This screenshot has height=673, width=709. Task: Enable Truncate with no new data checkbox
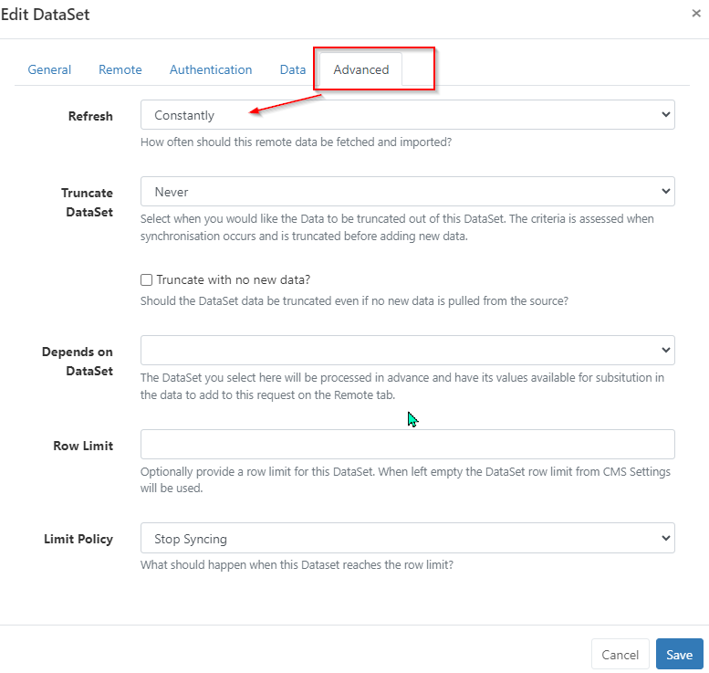point(146,279)
